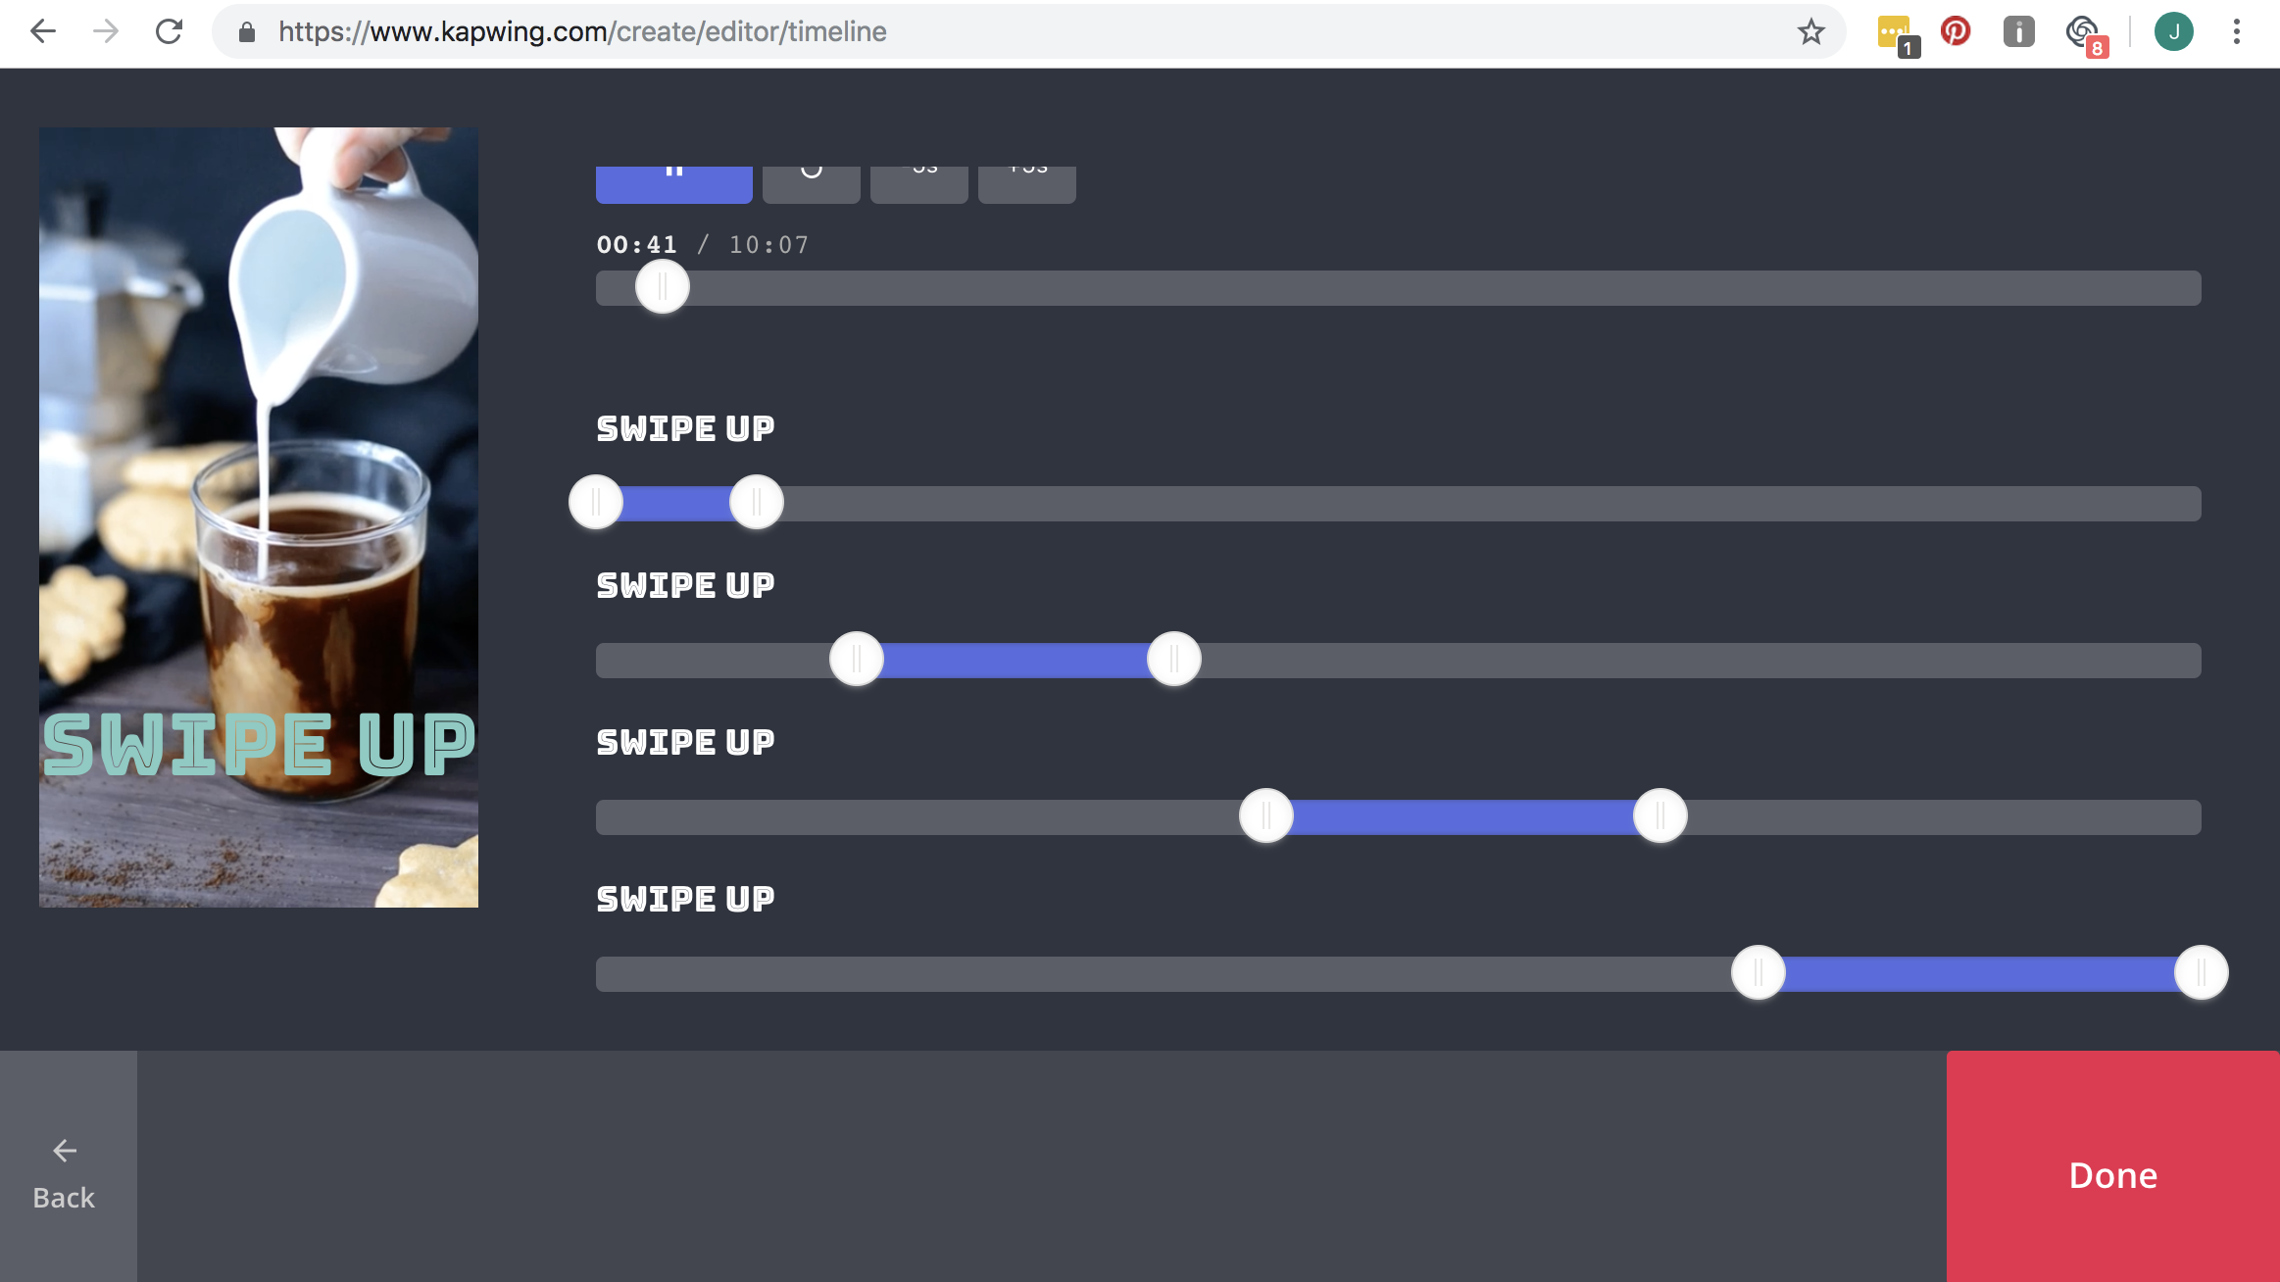Reload the page
The image size is (2280, 1282).
(x=169, y=32)
